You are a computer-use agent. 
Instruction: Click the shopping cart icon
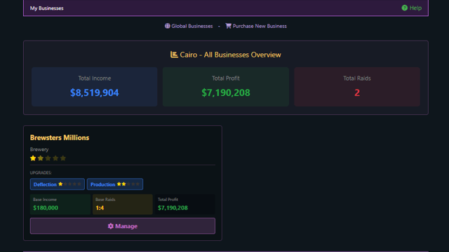click(228, 26)
